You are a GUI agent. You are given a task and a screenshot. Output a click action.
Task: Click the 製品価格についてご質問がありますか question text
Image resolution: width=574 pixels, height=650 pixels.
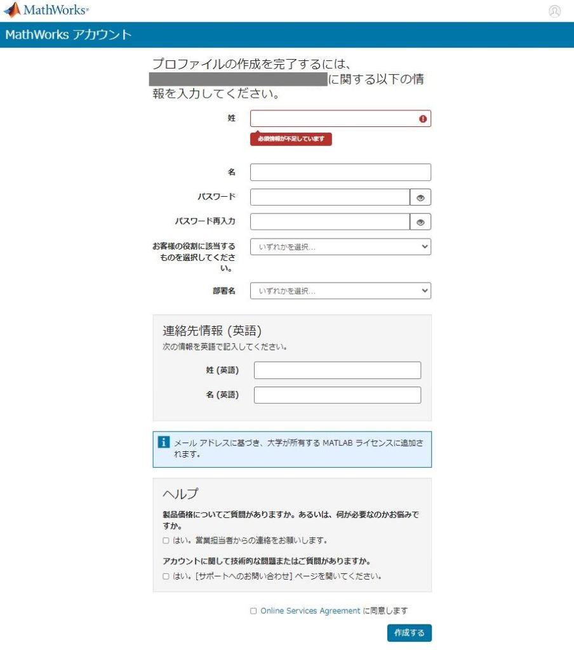[x=291, y=520]
